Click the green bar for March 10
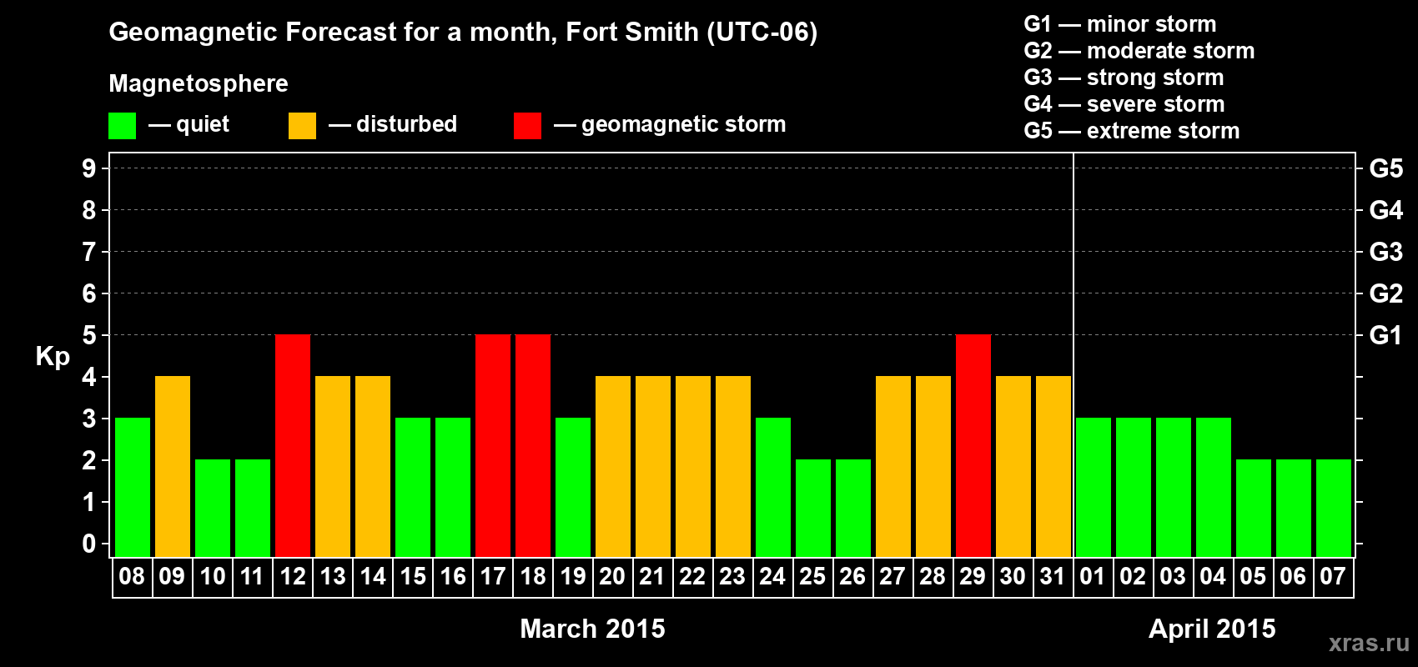The image size is (1418, 667). point(213,508)
